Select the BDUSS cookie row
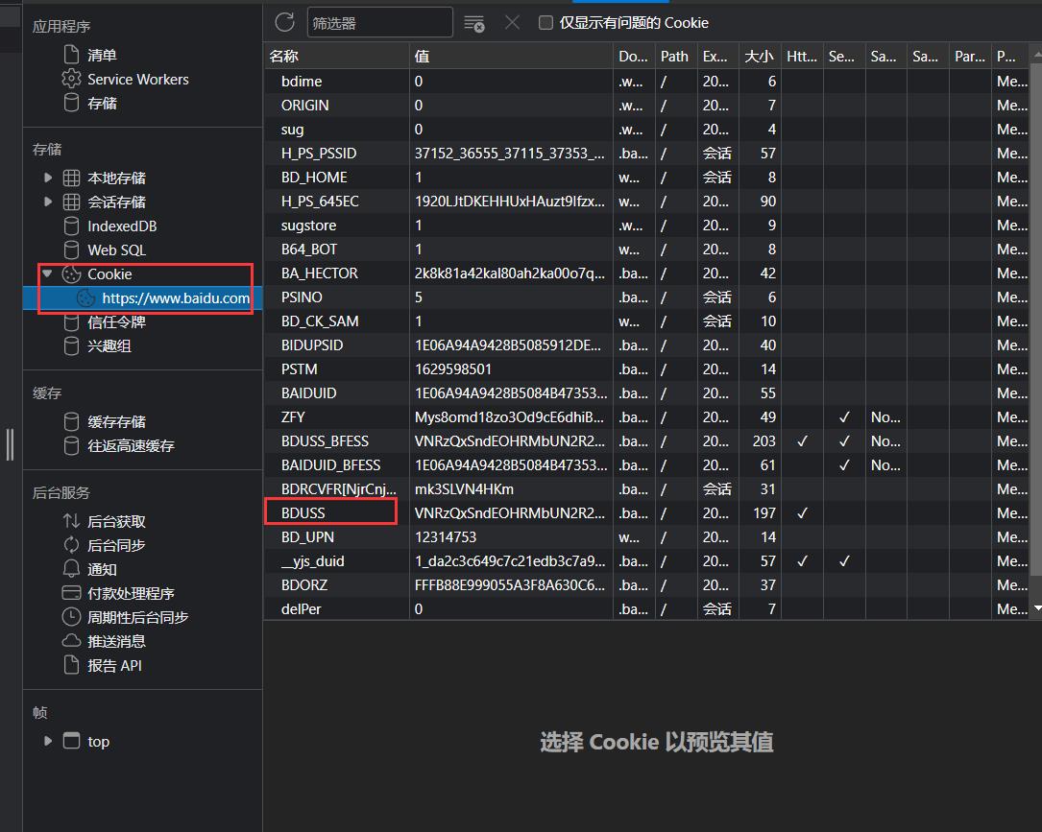 click(303, 513)
